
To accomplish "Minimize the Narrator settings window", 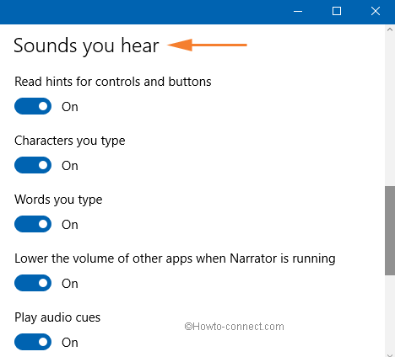I will coord(298,12).
